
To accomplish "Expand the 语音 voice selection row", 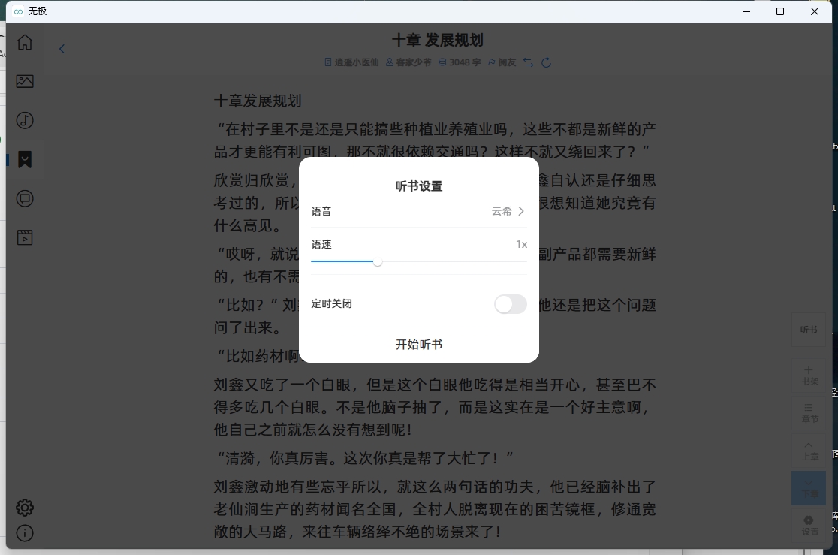I will pyautogui.click(x=418, y=211).
